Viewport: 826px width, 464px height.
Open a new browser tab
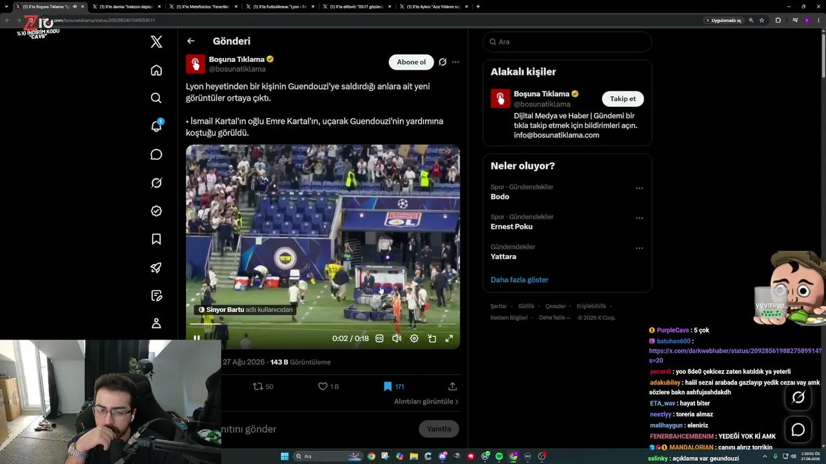(478, 6)
